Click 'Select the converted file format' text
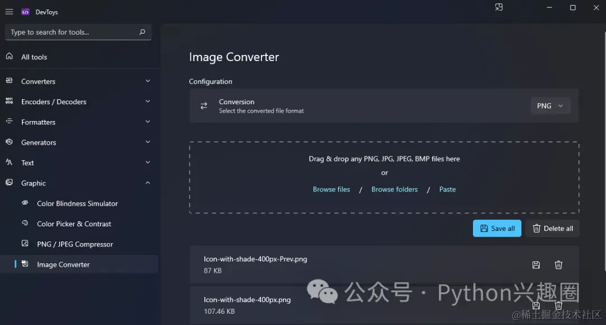The height and width of the screenshot is (325, 606). tap(261, 111)
